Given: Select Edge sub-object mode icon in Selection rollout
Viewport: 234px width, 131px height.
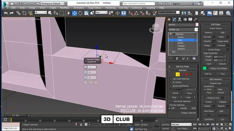Looking at the screenshot, I should tap(178, 74).
